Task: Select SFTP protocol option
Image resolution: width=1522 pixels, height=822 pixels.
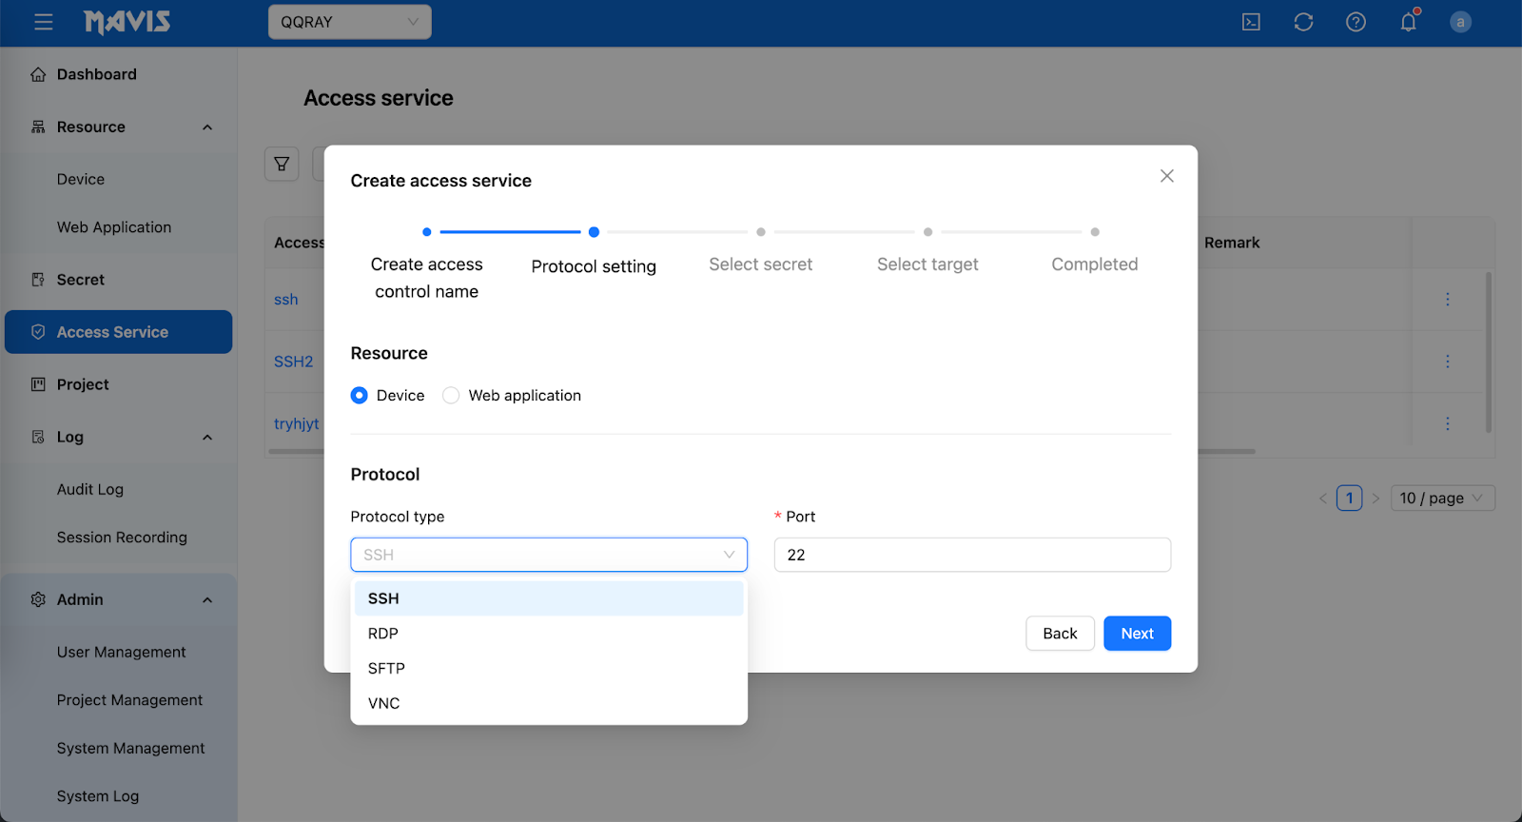Action: [386, 669]
